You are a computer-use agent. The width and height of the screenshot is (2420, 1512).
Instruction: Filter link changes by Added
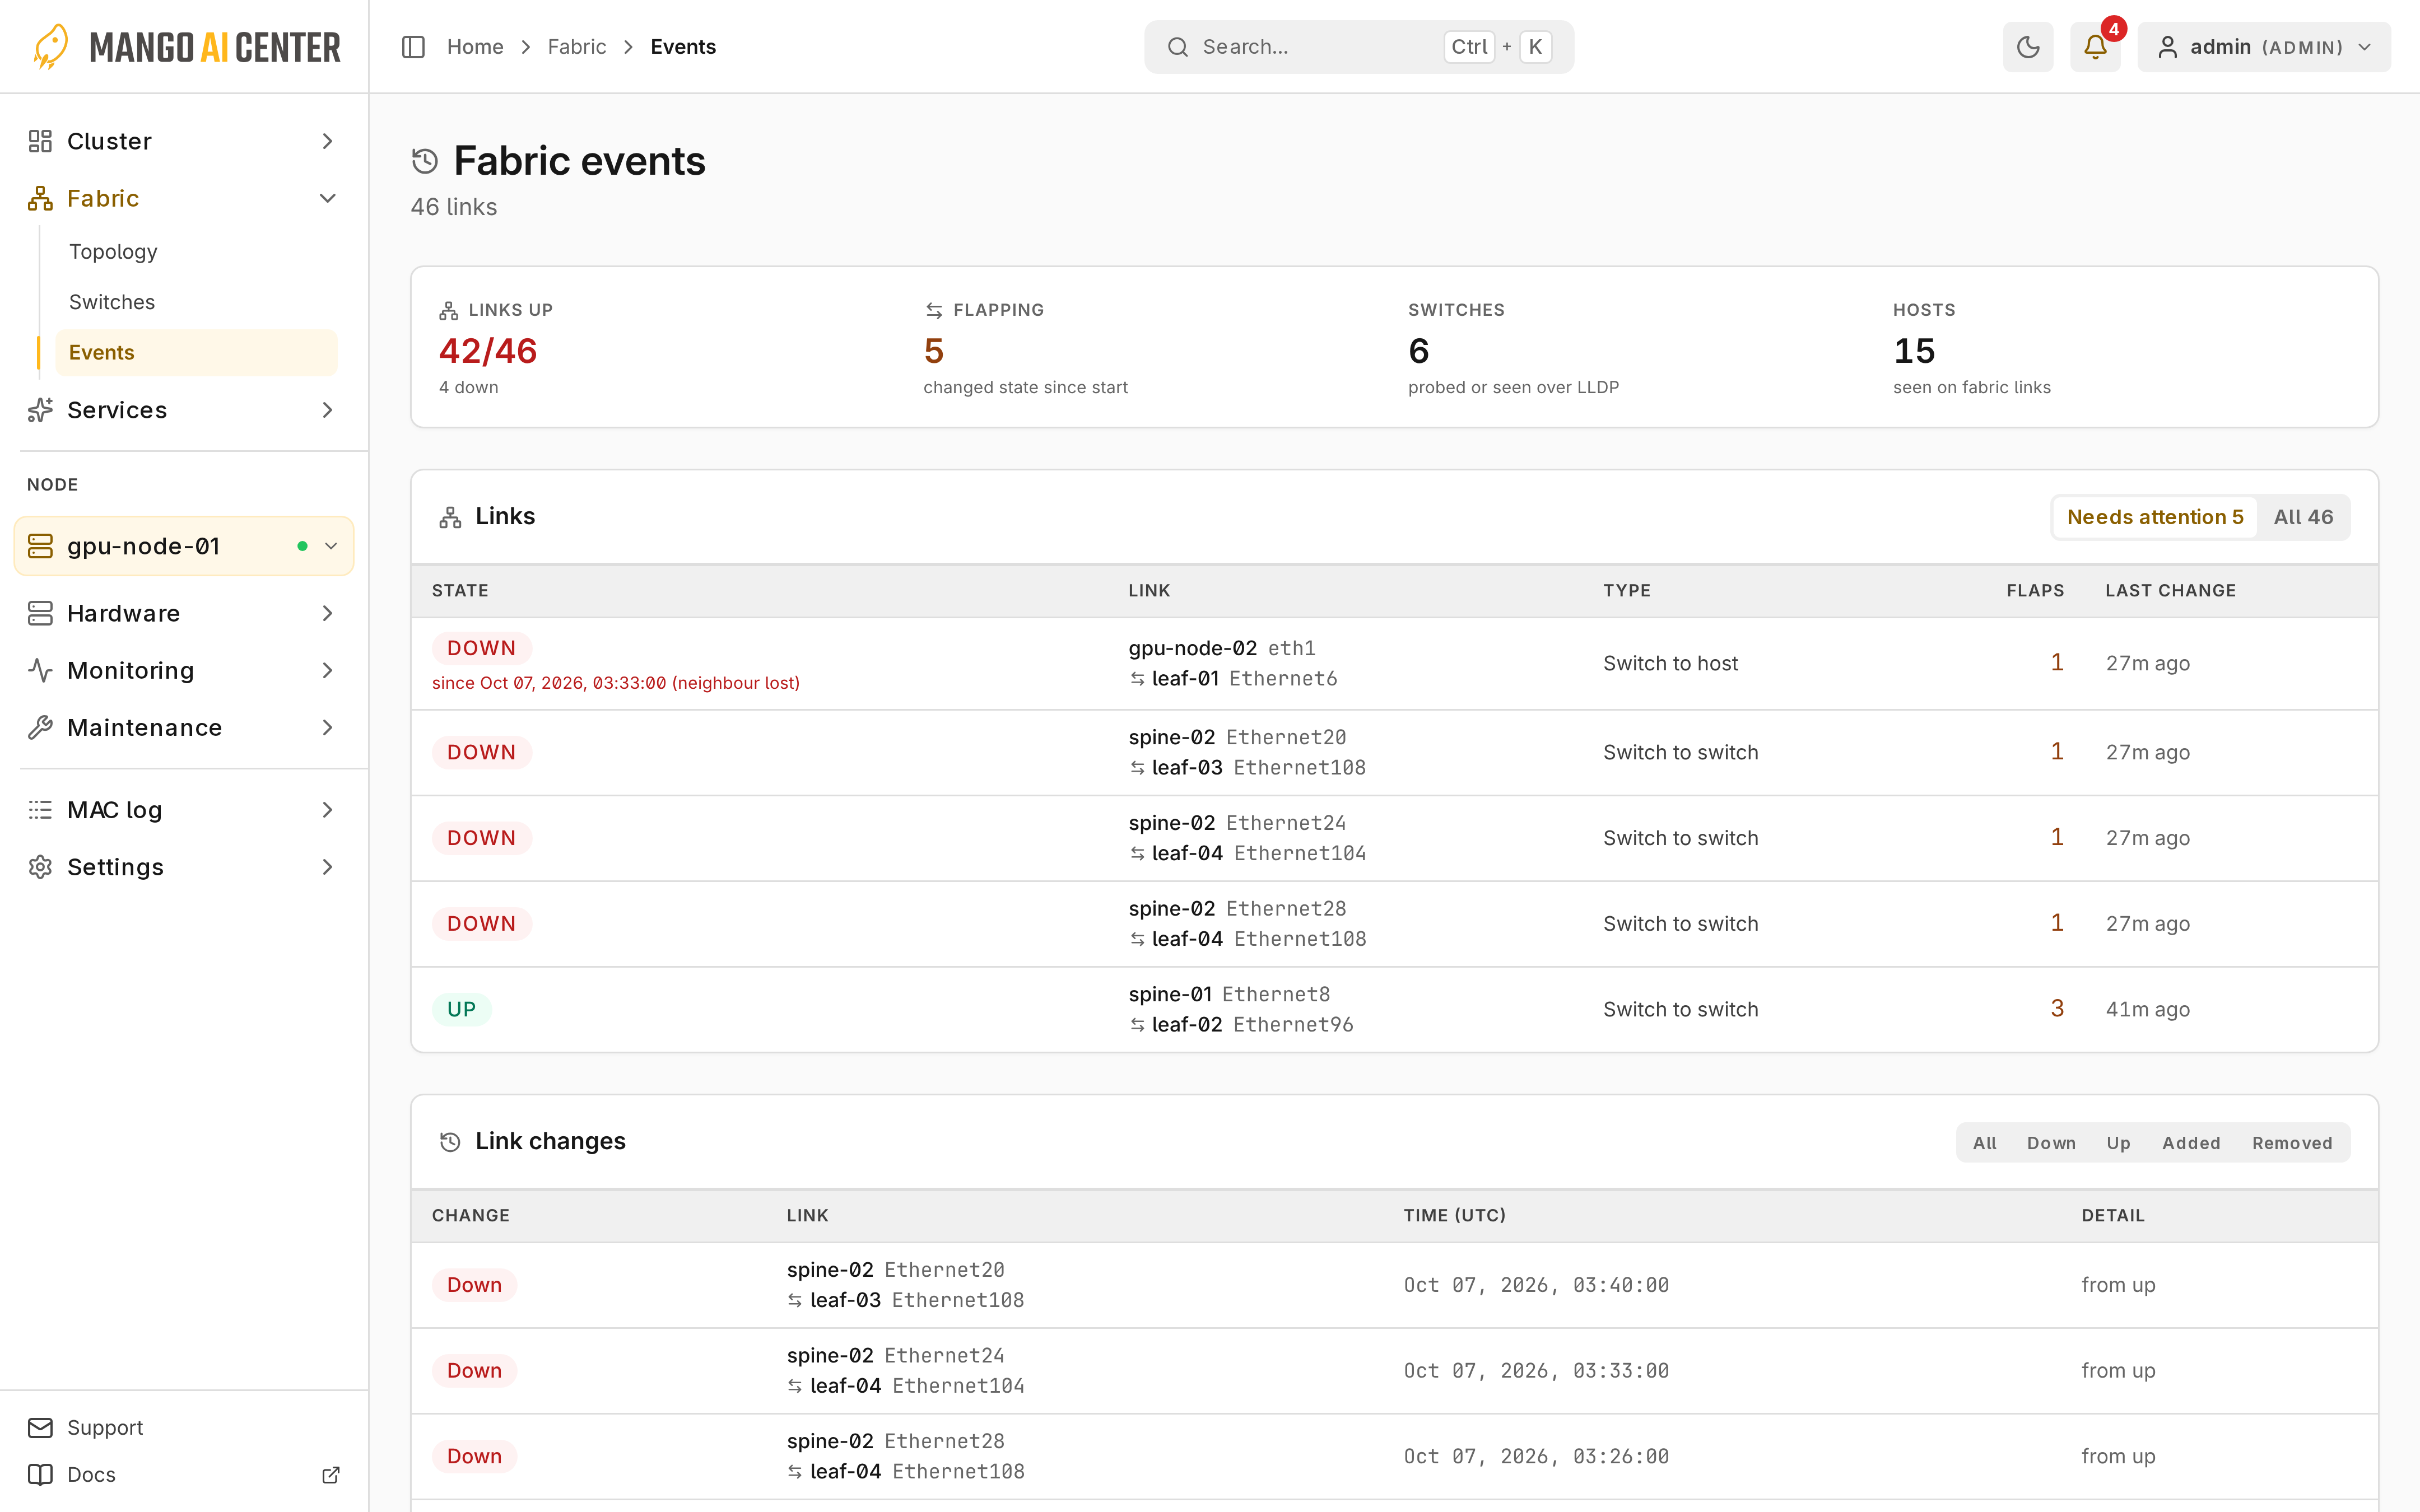[2191, 1143]
